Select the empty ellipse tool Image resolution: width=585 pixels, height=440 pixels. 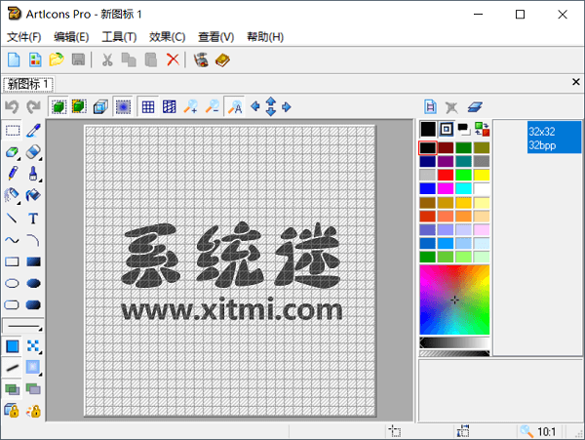coord(12,283)
